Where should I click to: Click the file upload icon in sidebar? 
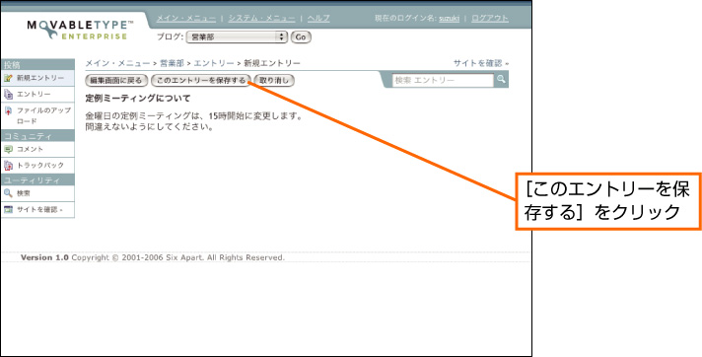tap(8, 110)
